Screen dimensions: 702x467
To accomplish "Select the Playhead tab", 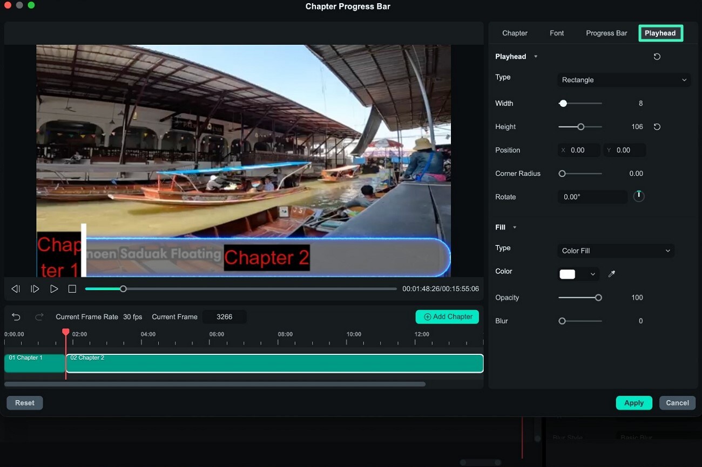I will 660,33.
